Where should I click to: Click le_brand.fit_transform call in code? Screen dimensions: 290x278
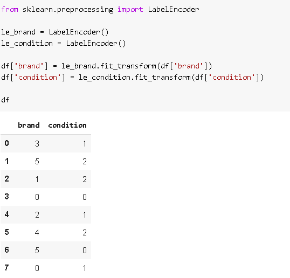point(109,66)
